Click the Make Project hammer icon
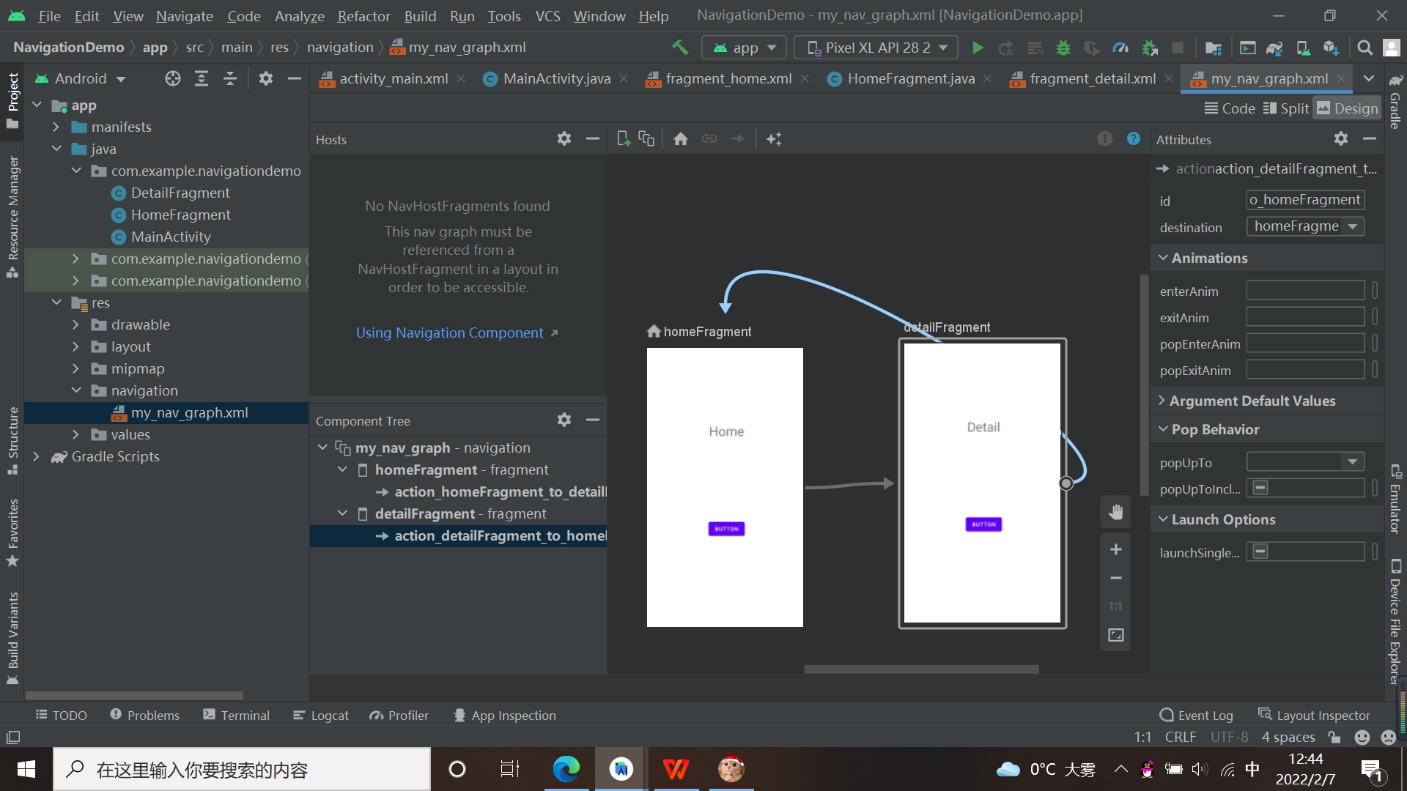The width and height of the screenshot is (1407, 791). [680, 48]
